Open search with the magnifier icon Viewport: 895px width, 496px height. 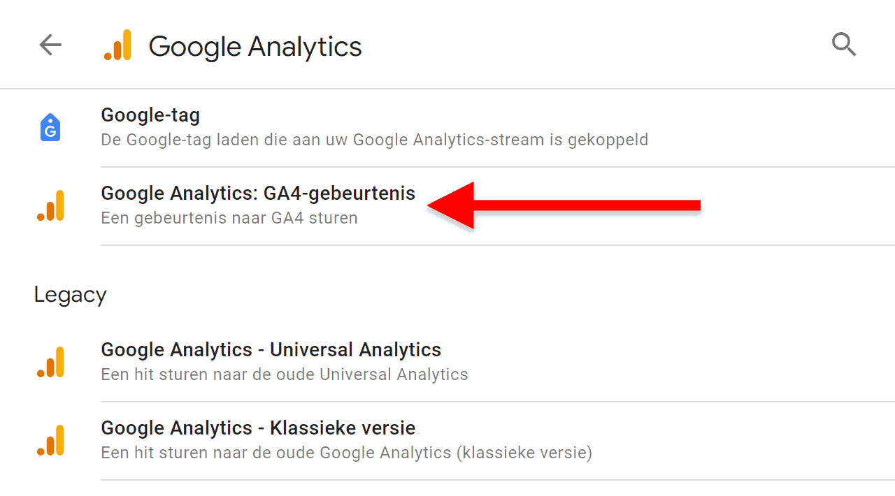[844, 44]
